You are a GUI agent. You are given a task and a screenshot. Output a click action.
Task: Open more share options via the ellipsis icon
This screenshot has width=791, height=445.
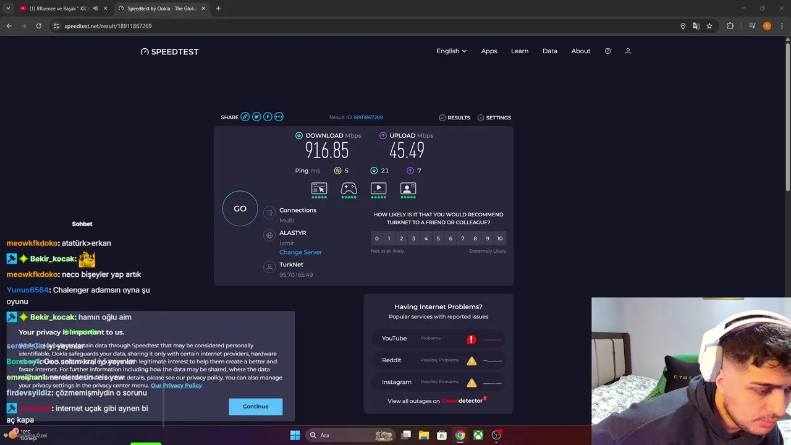279,117
